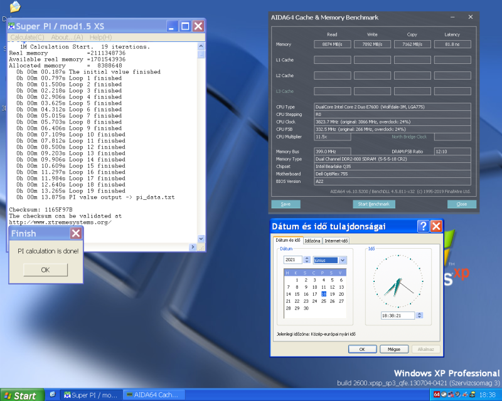Click the Memory Copy value 7162 MB/s
502x401 pixels.
pyautogui.click(x=412, y=44)
